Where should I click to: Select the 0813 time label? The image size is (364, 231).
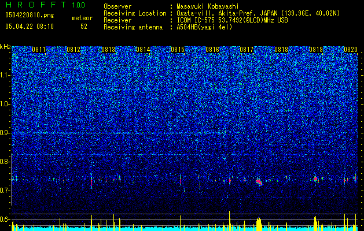(x=108, y=50)
